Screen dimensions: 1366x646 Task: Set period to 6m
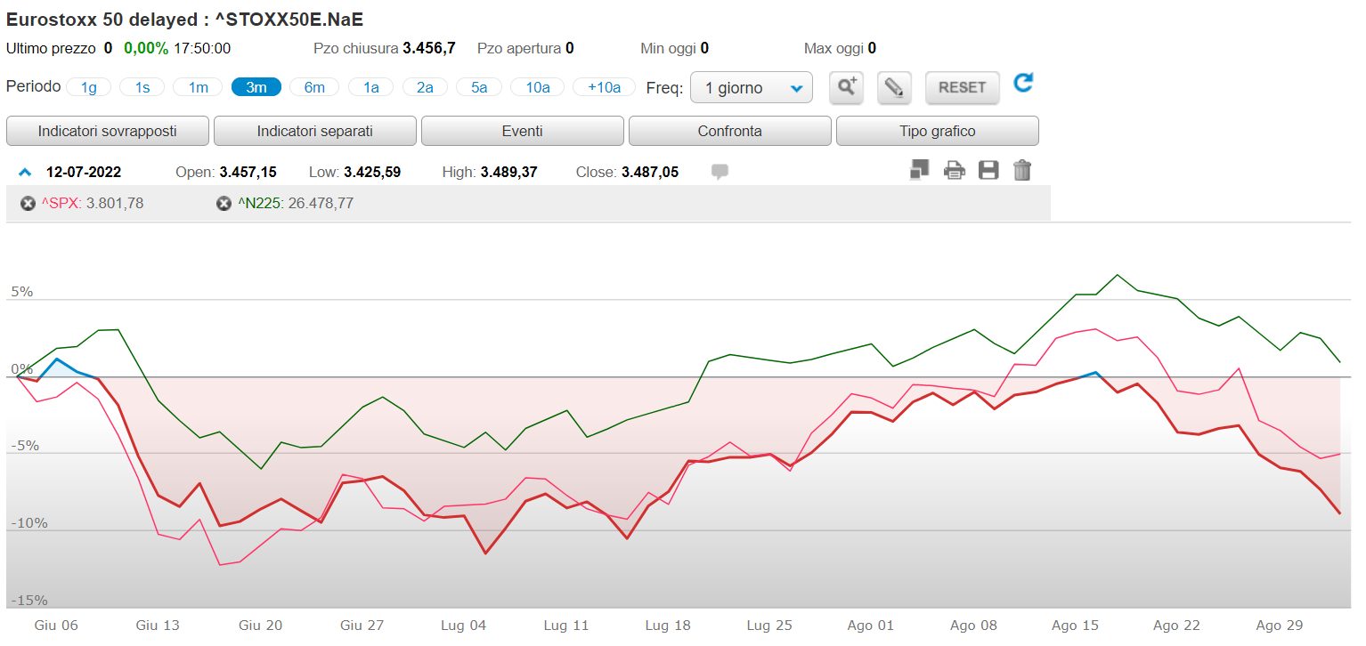click(x=314, y=87)
